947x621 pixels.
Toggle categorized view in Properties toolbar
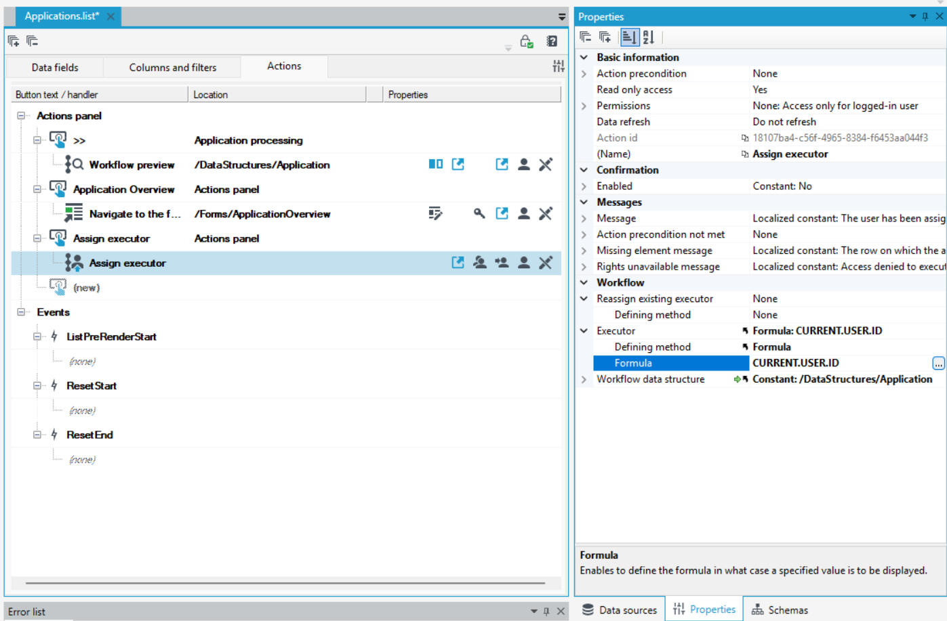click(630, 37)
